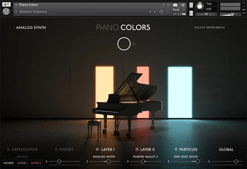The height and width of the screenshot is (169, 247).
Task: Switch to the LAYER II tab
Action: (36, 163)
